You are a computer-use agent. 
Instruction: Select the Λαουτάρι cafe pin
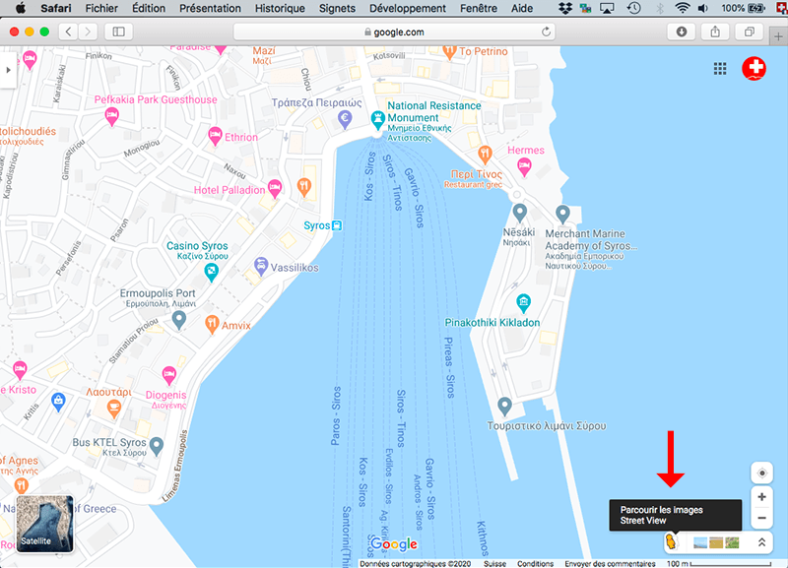pyautogui.click(x=114, y=409)
